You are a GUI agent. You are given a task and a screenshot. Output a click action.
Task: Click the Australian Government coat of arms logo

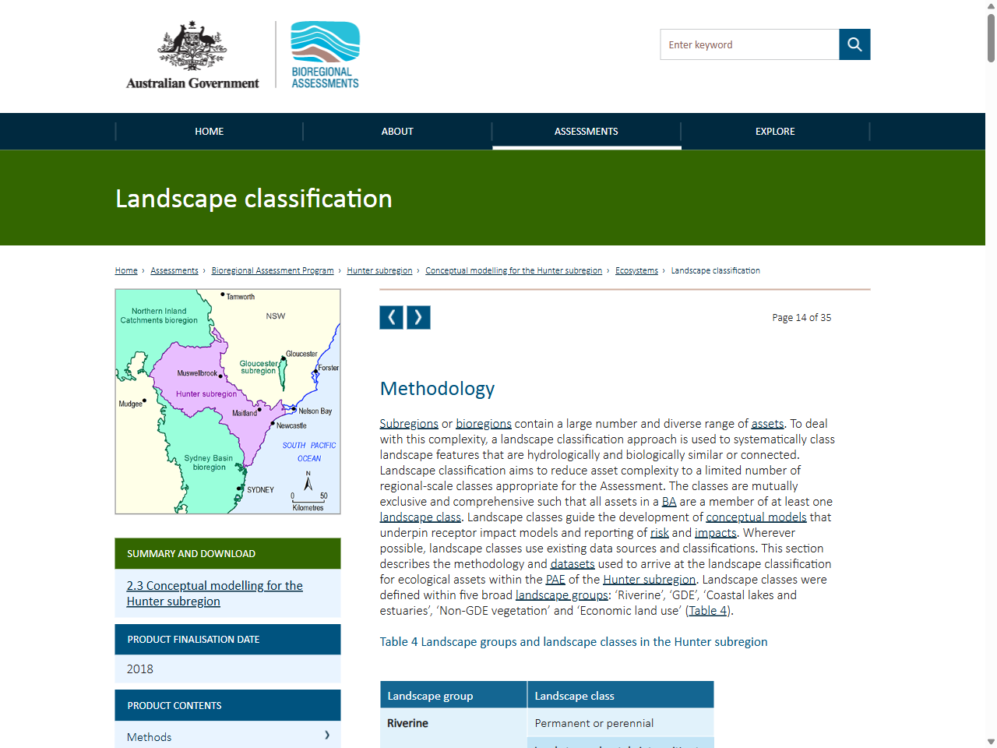coord(192,47)
